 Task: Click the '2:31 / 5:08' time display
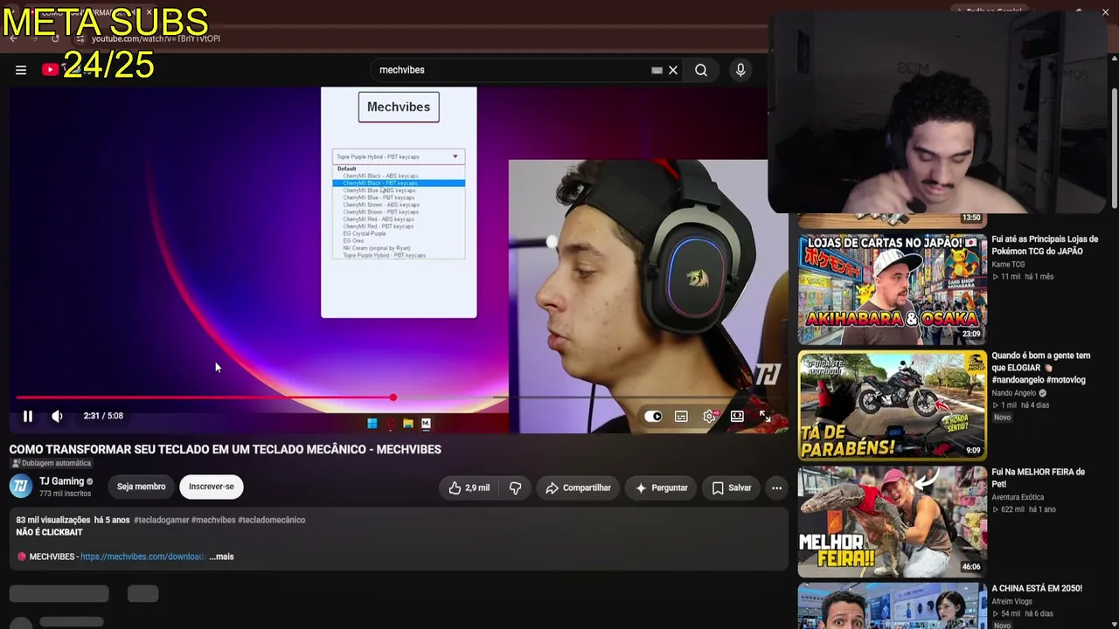[103, 416]
